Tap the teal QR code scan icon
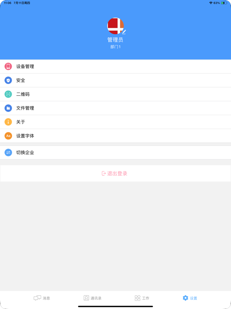This screenshot has width=231, height=309. click(8, 94)
